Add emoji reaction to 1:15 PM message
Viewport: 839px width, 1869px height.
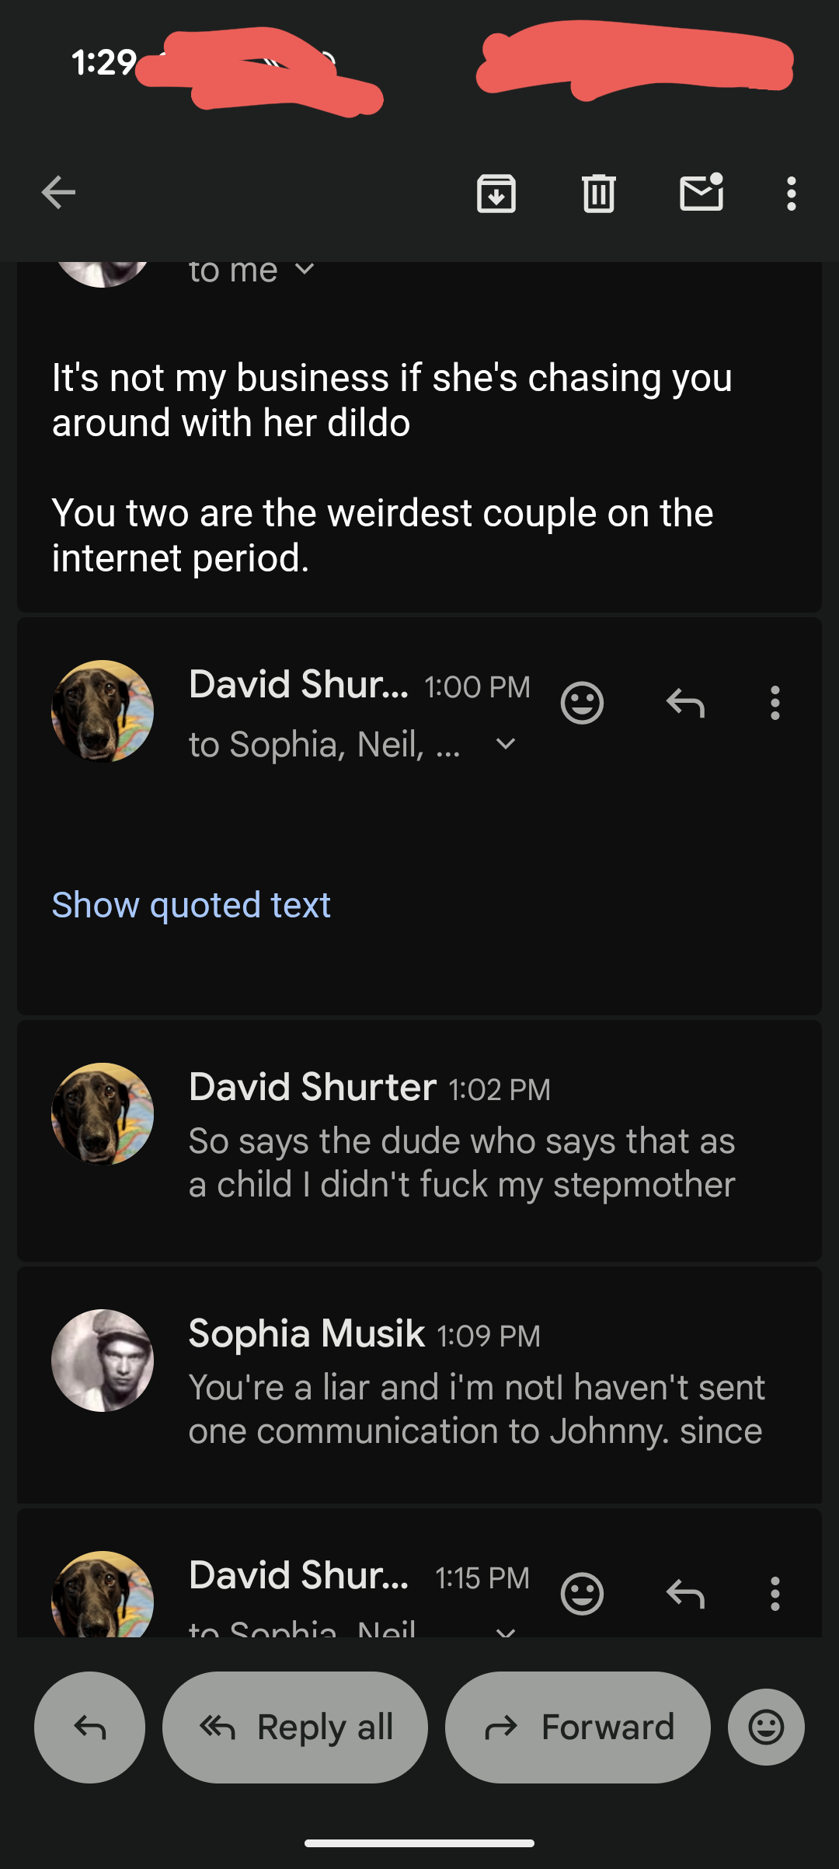click(582, 1595)
